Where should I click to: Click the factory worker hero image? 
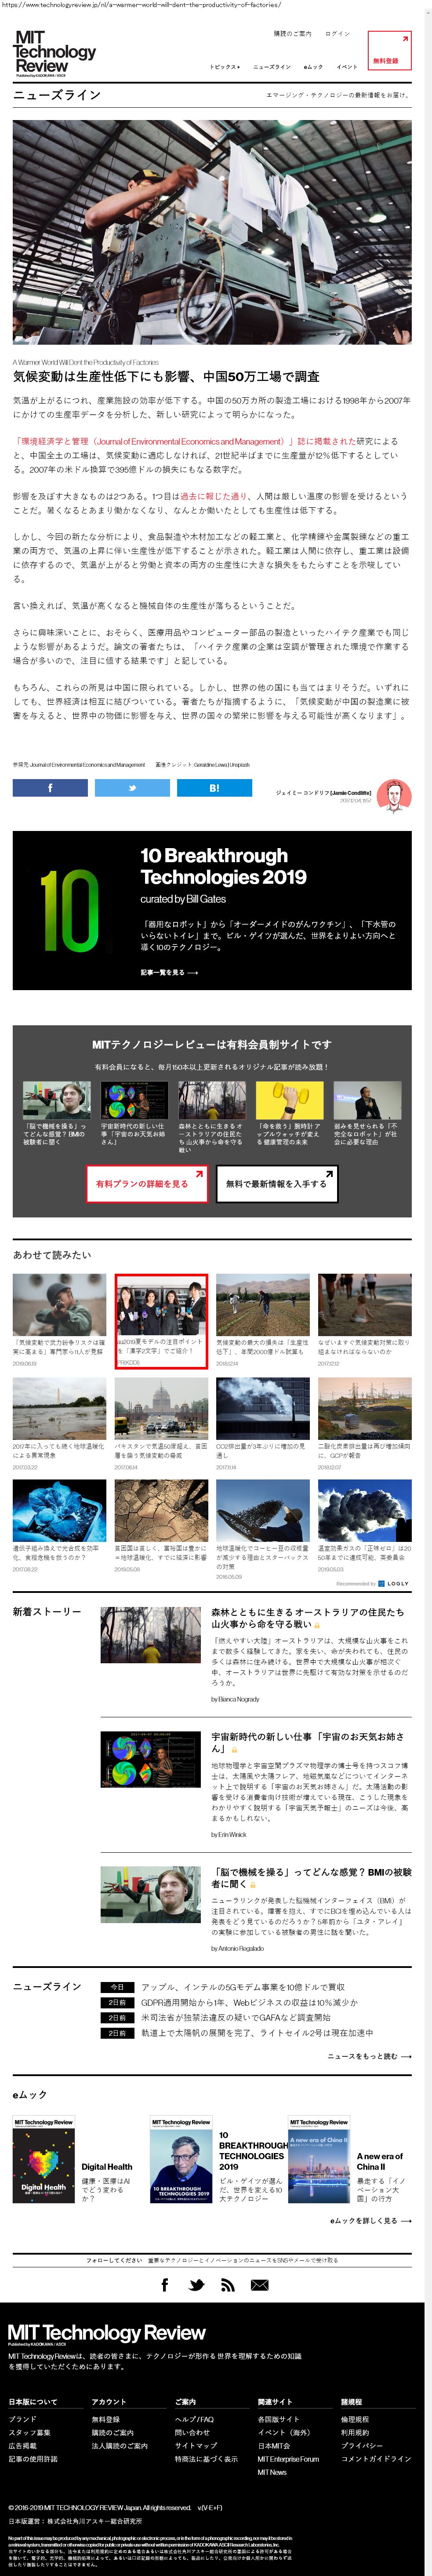pos(212,233)
